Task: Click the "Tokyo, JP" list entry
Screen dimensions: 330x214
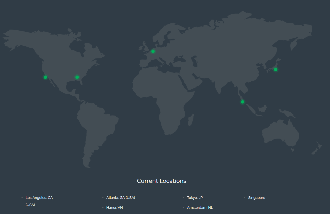Action: coord(195,197)
